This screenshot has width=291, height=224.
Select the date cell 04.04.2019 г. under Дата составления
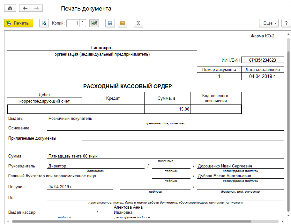[263, 76]
